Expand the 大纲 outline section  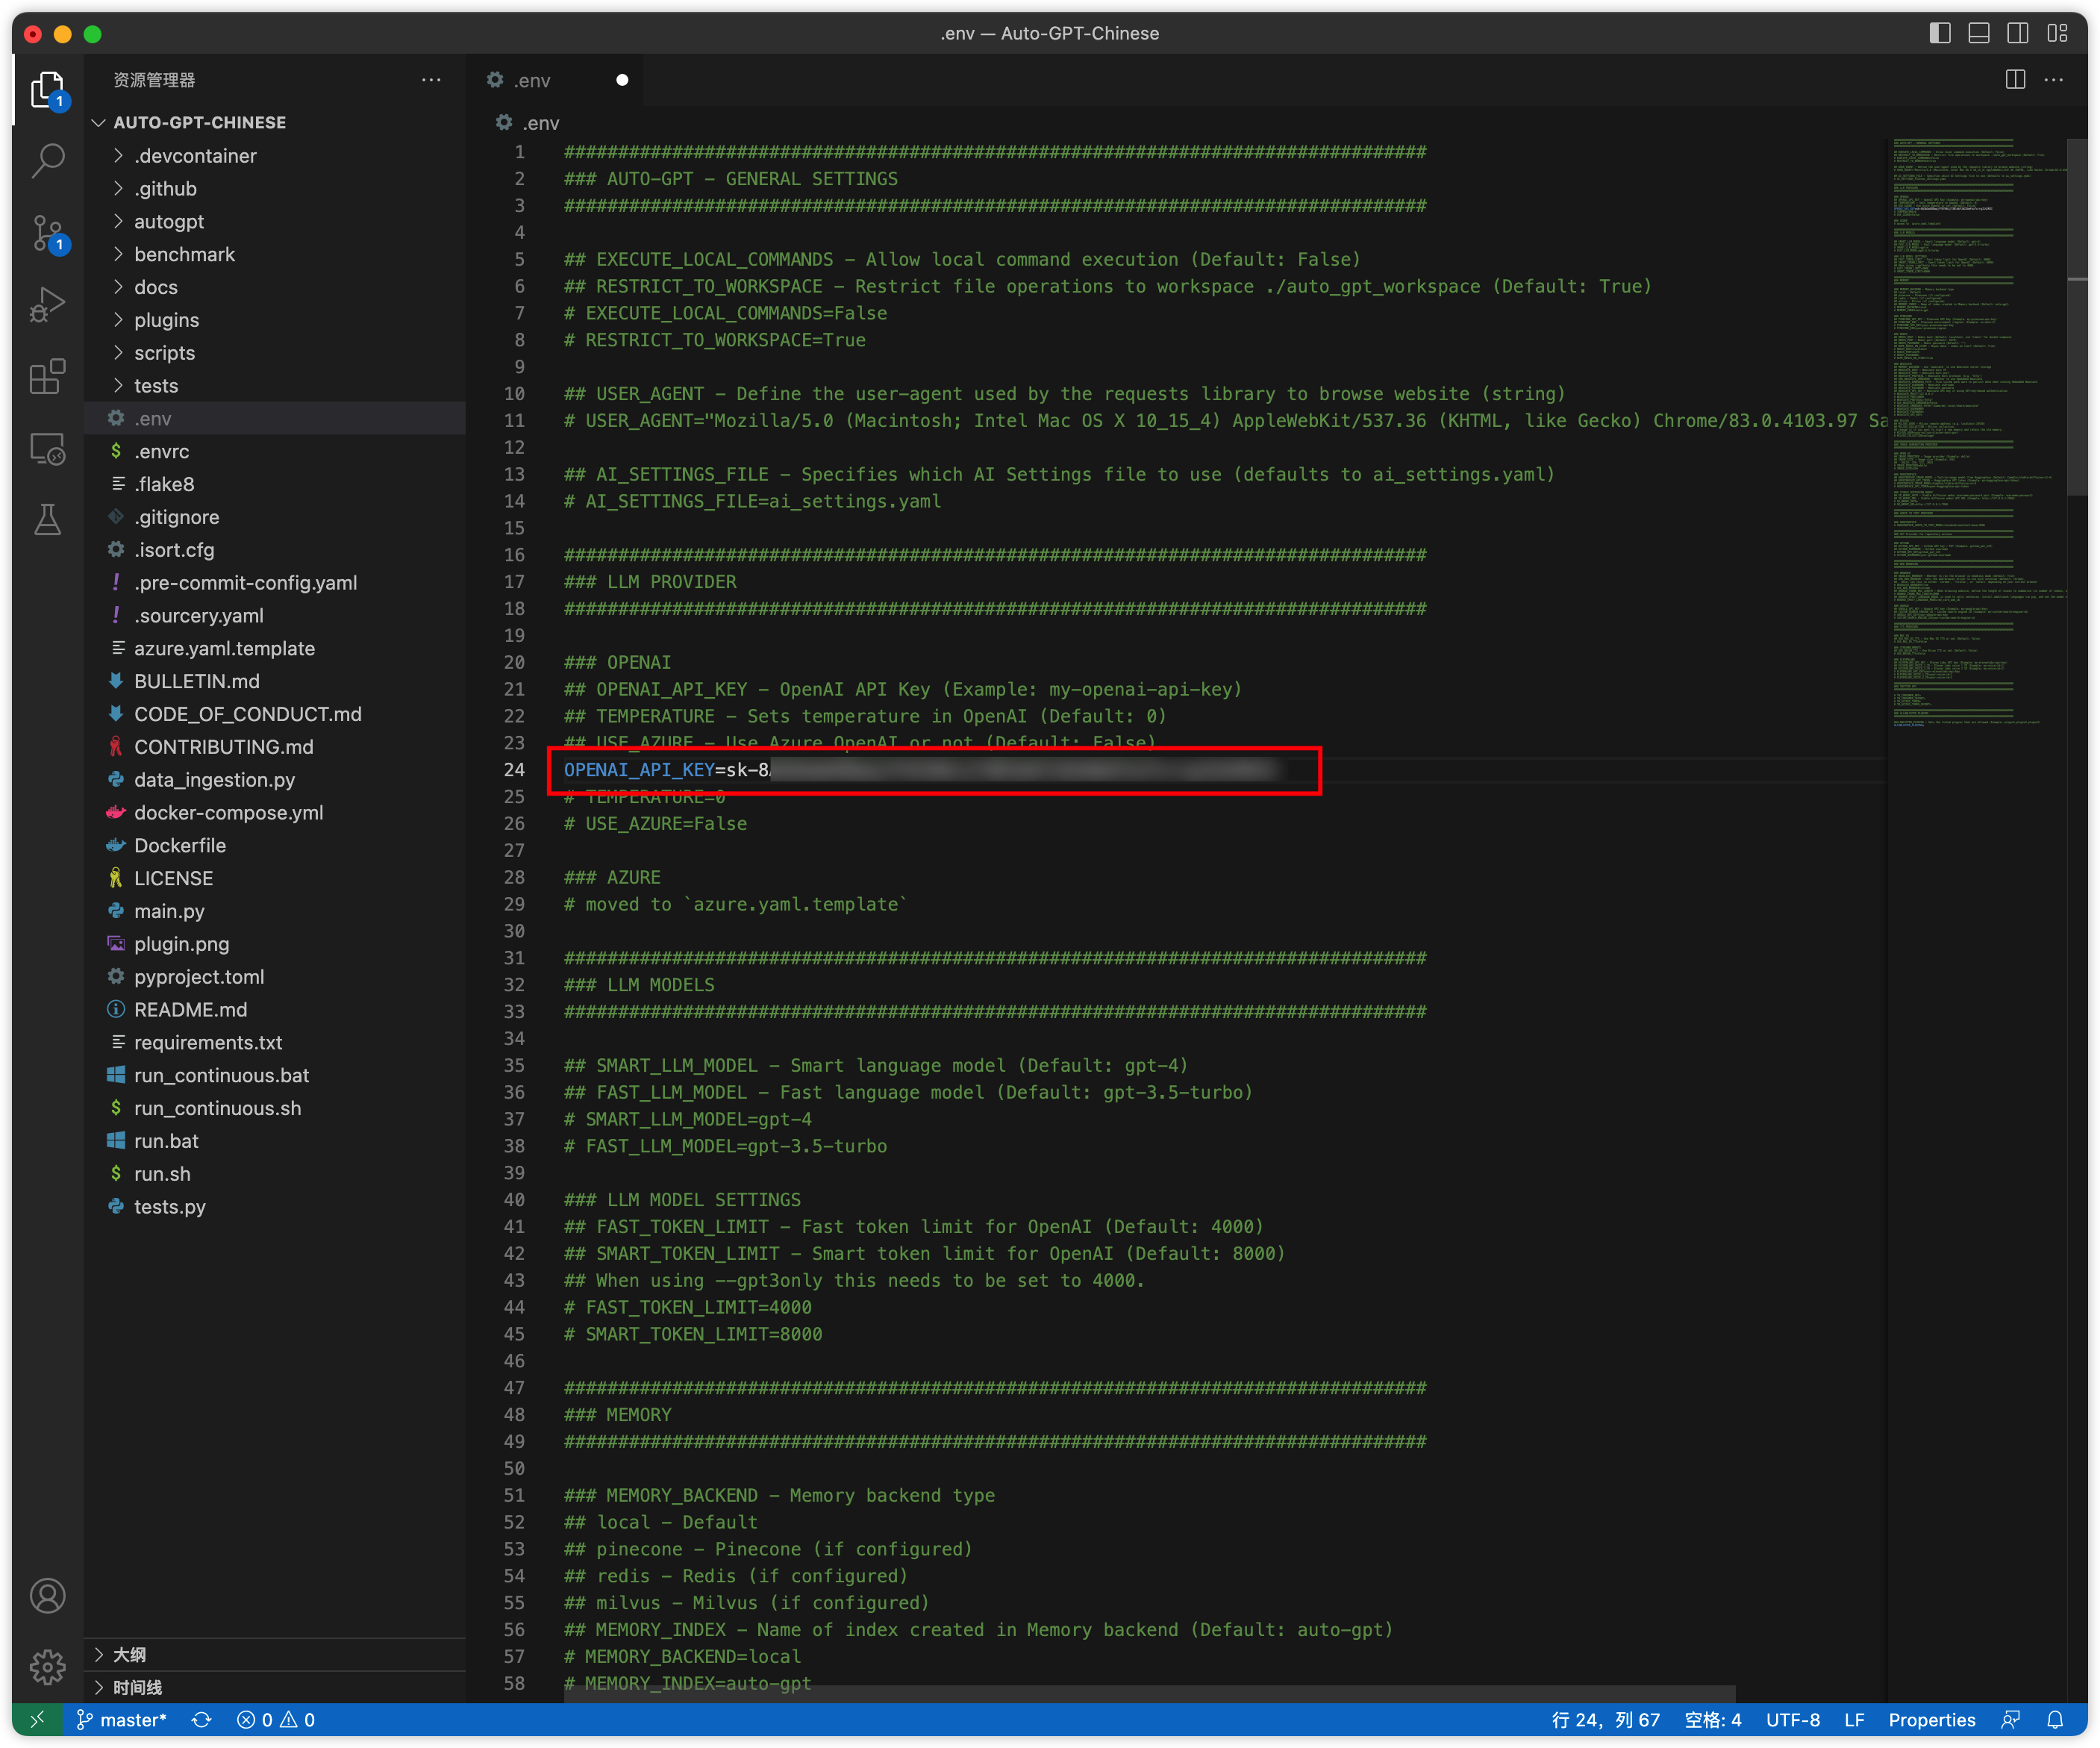(x=129, y=1654)
